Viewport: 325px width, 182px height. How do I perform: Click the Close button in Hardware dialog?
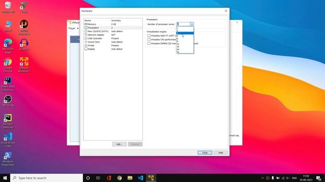pyautogui.click(x=205, y=153)
